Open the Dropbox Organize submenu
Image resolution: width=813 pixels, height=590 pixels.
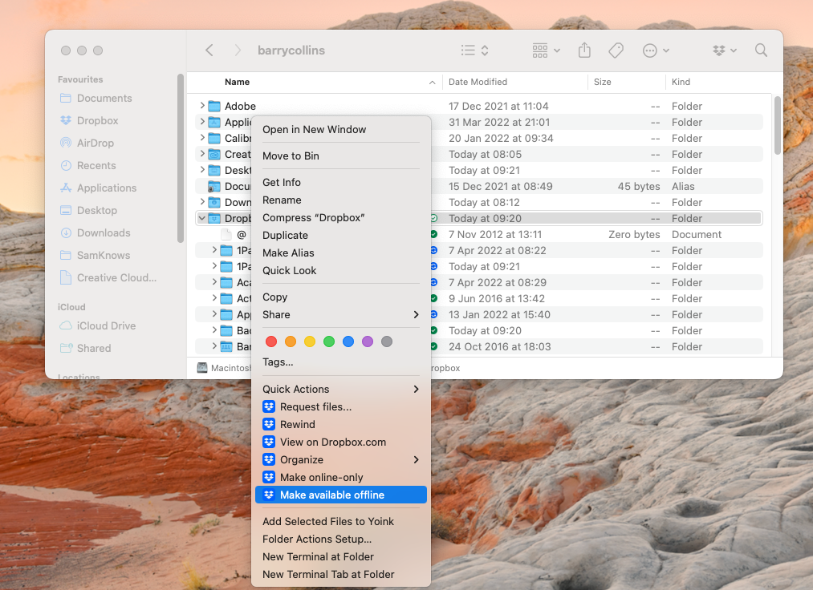[340, 459]
